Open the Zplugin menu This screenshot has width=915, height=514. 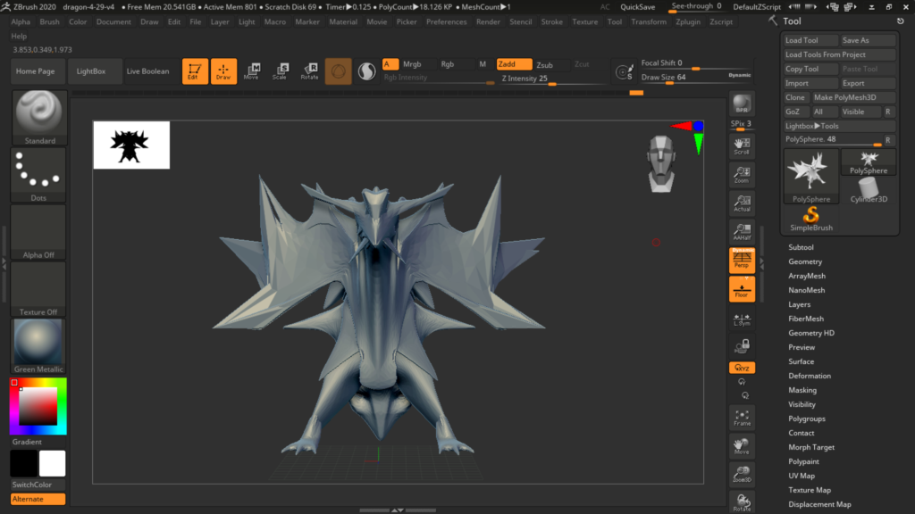[688, 21]
